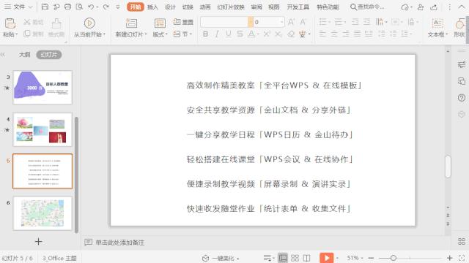The height and width of the screenshot is (263, 469).
Task: Open the 动画 (Animation) tab
Action: pyautogui.click(x=205, y=7)
